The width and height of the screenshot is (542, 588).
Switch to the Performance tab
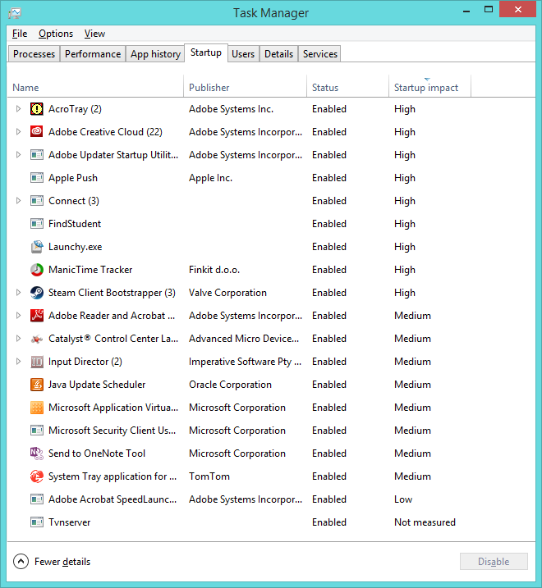[x=93, y=54]
